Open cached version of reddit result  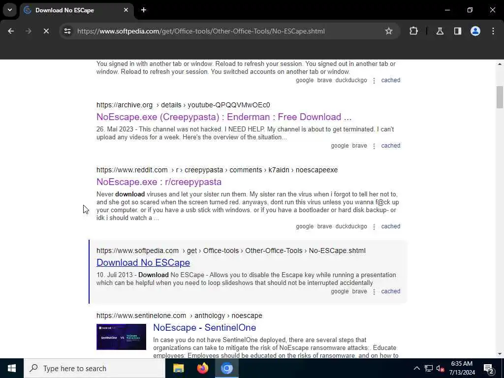390,226
